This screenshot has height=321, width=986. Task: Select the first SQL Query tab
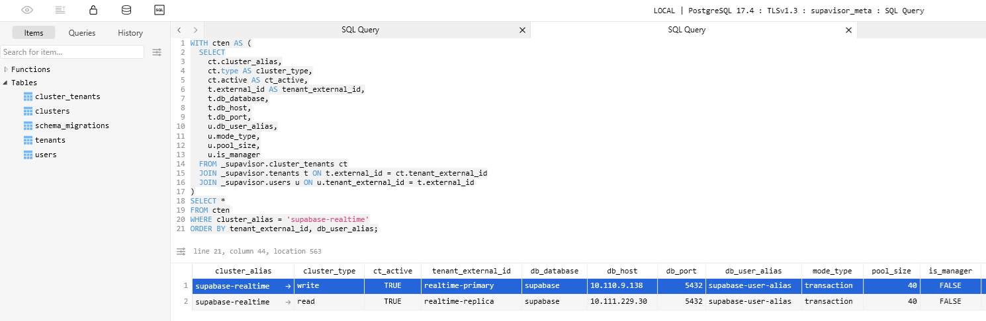[x=360, y=30]
